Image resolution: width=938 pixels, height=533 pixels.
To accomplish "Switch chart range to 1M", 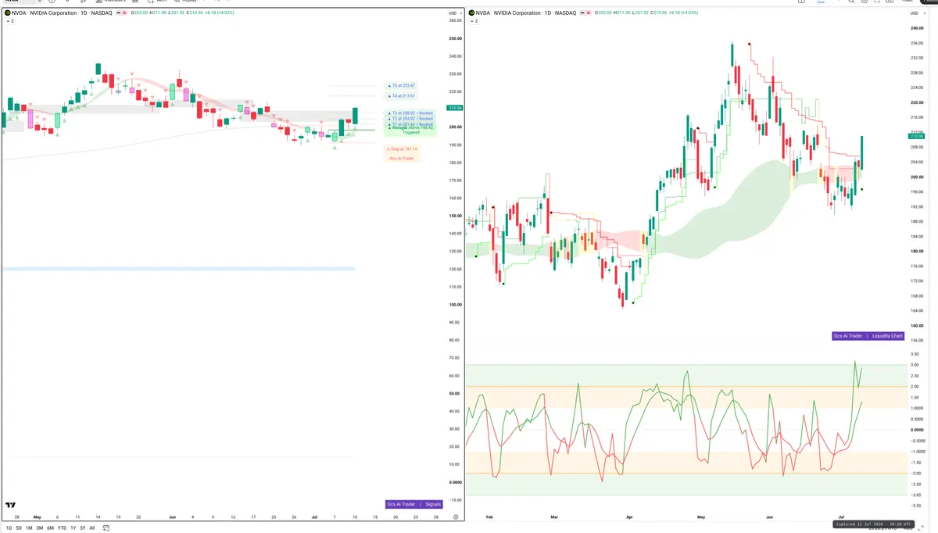I will [x=30, y=528].
